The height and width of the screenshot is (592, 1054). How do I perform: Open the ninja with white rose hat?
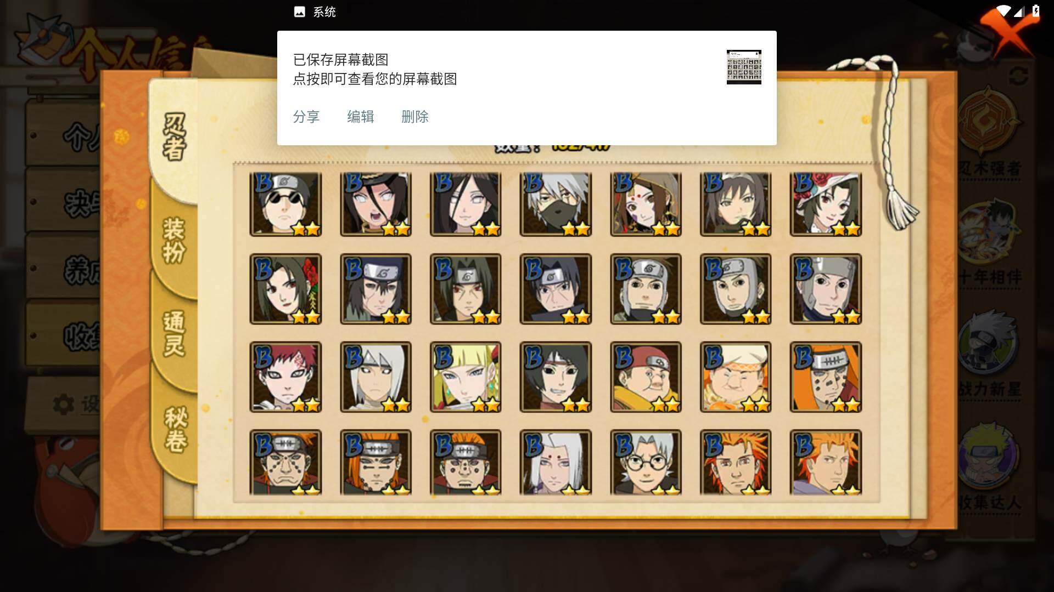pos(826,204)
